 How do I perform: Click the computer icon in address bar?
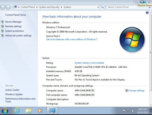tap(16, 7)
